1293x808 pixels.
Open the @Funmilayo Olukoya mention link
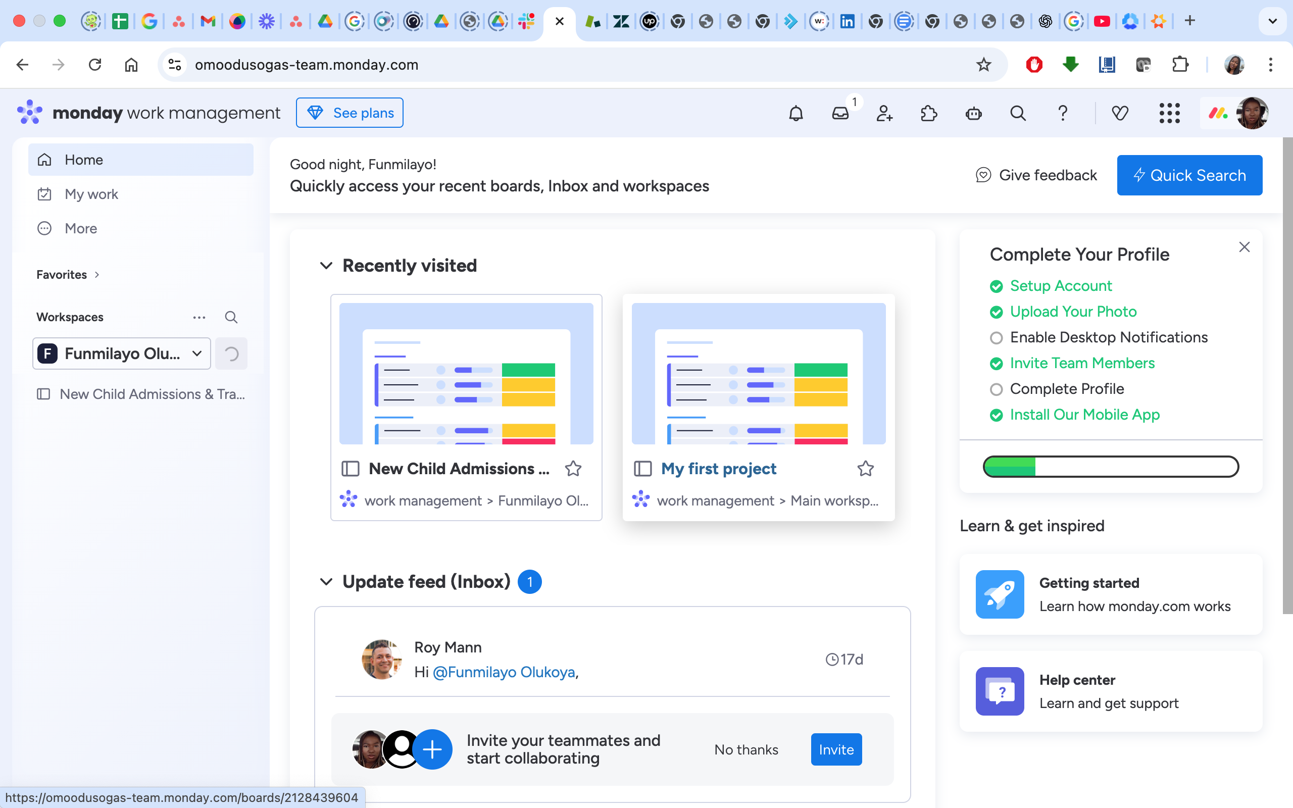504,672
